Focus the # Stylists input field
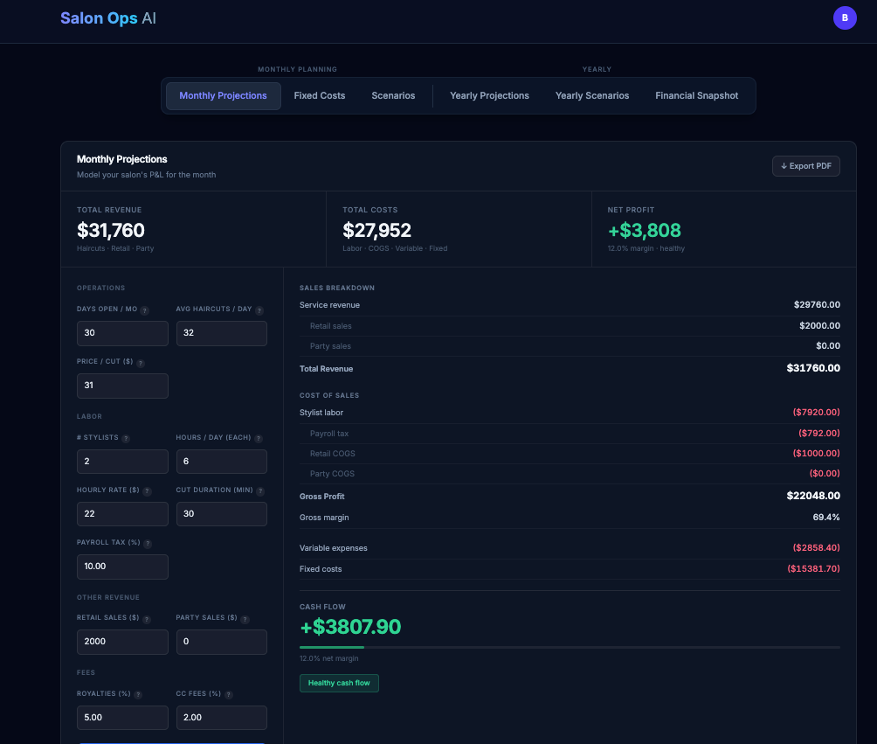The image size is (877, 744). pos(122,462)
